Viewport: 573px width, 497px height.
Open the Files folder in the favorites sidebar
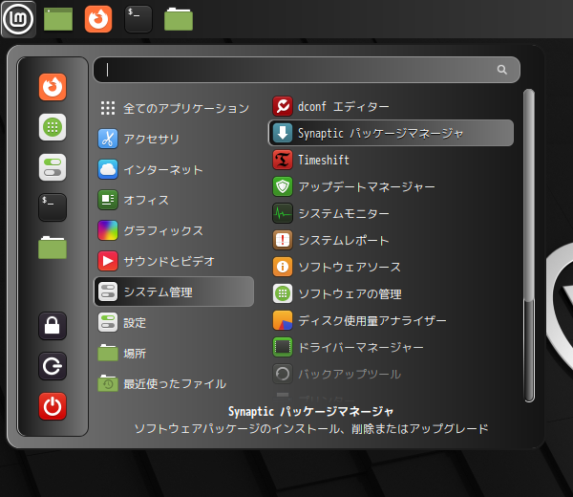pyautogui.click(x=53, y=248)
